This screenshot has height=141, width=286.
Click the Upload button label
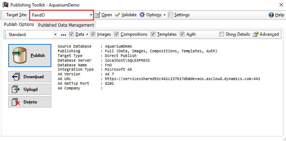tap(30, 89)
